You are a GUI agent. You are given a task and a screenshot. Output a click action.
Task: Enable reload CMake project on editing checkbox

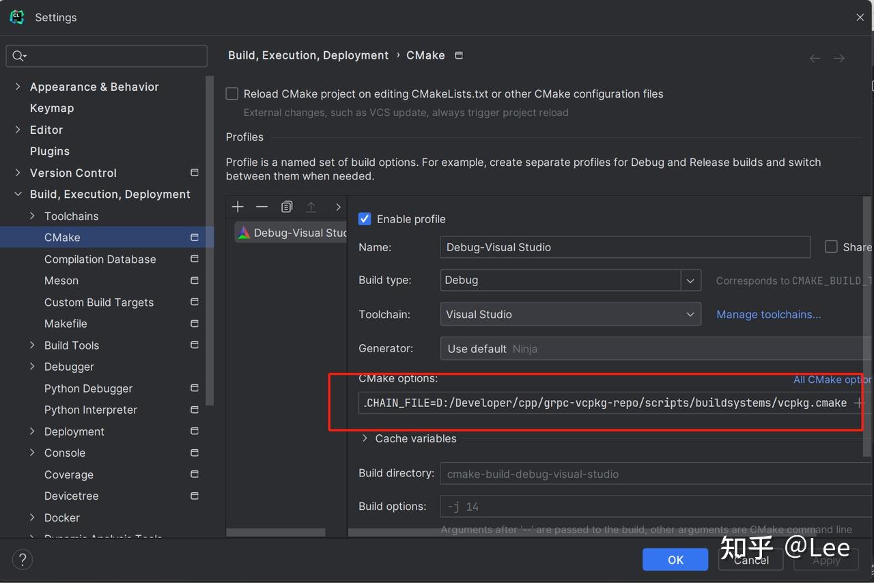pyautogui.click(x=232, y=94)
